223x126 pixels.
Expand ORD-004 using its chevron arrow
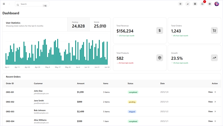coord(215,121)
